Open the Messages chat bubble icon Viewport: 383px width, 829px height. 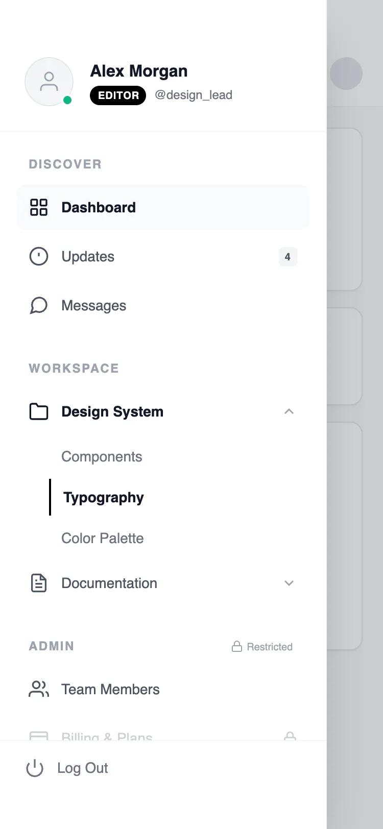39,305
